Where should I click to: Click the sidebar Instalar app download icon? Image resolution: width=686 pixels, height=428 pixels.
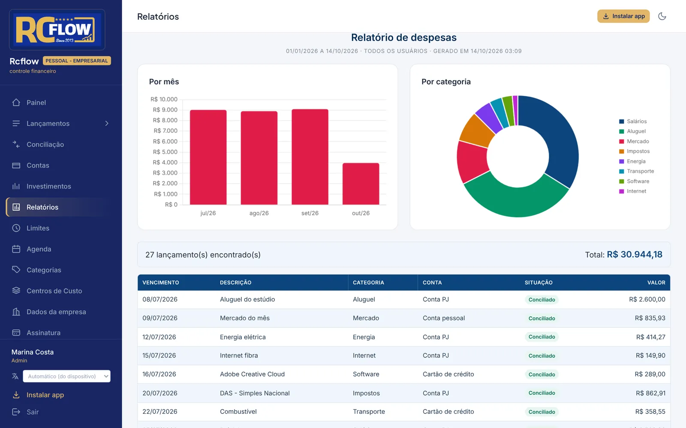click(x=16, y=395)
